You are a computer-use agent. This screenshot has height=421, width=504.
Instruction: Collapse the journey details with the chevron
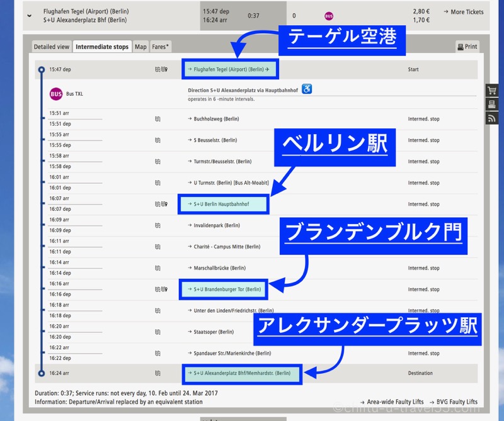point(30,15)
